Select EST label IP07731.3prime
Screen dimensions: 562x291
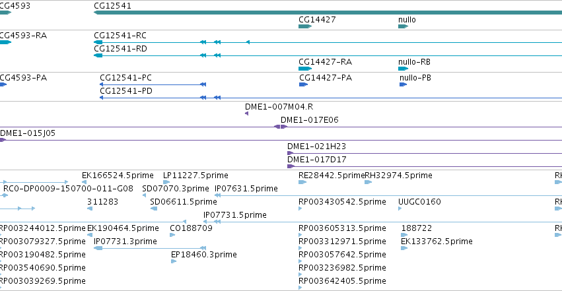point(125,242)
